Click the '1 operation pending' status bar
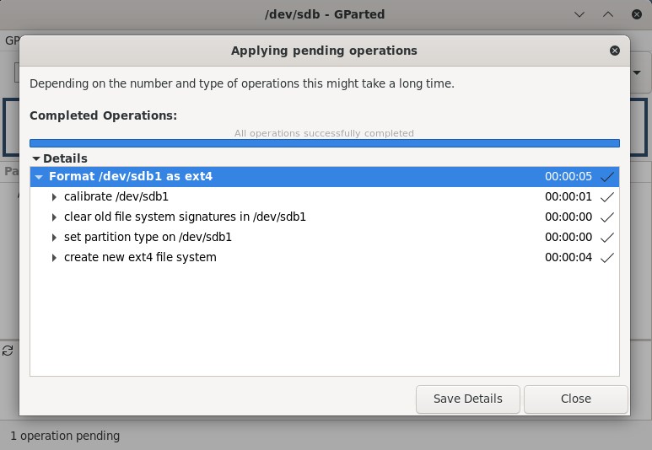 65,436
